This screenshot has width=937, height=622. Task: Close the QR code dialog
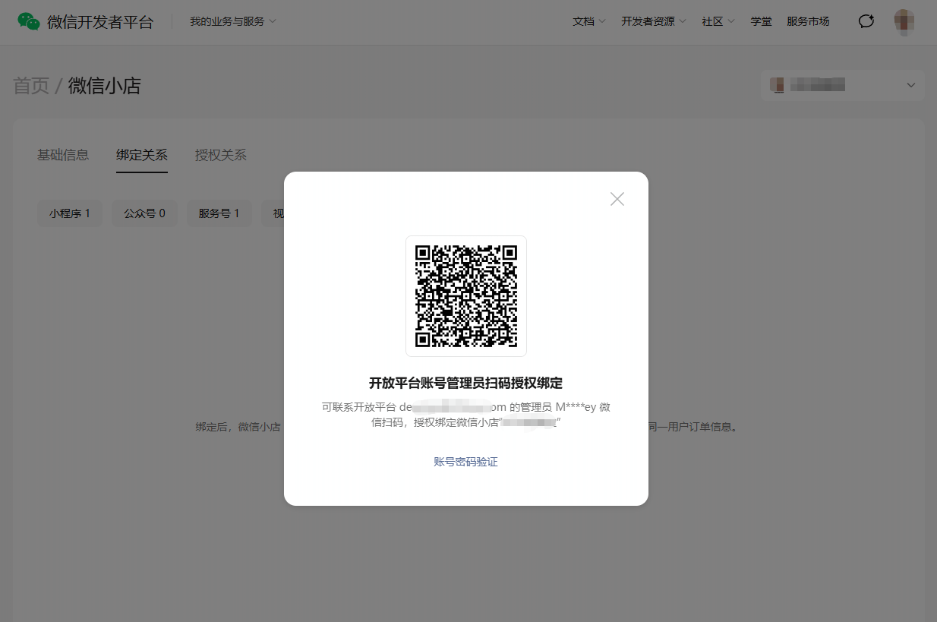coord(617,199)
